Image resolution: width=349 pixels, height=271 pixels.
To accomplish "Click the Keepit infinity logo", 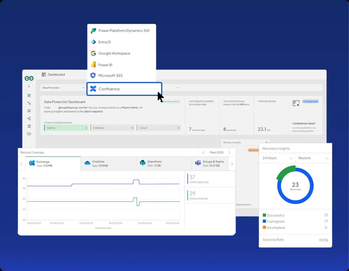I will pyautogui.click(x=29, y=78).
